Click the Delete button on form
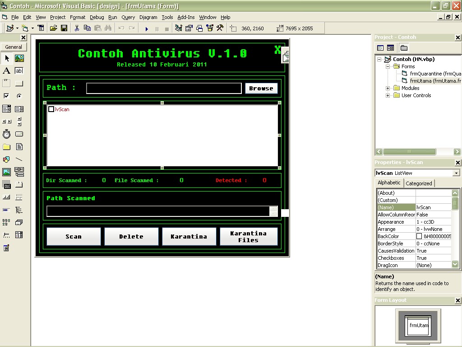The width and height of the screenshot is (462, 347). [x=131, y=236]
